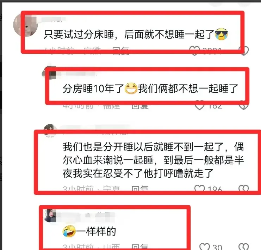Like the comment about 打呼噜
This screenshot has width=261, height=250.
pos(199,189)
